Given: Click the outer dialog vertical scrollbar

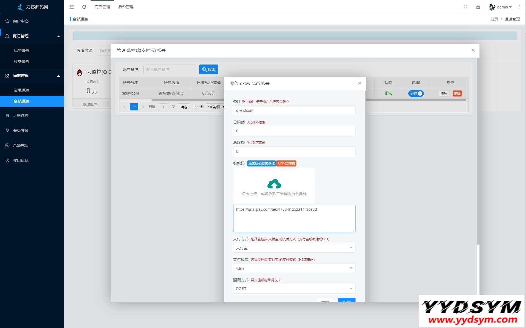Looking at the screenshot, I should tap(478, 150).
